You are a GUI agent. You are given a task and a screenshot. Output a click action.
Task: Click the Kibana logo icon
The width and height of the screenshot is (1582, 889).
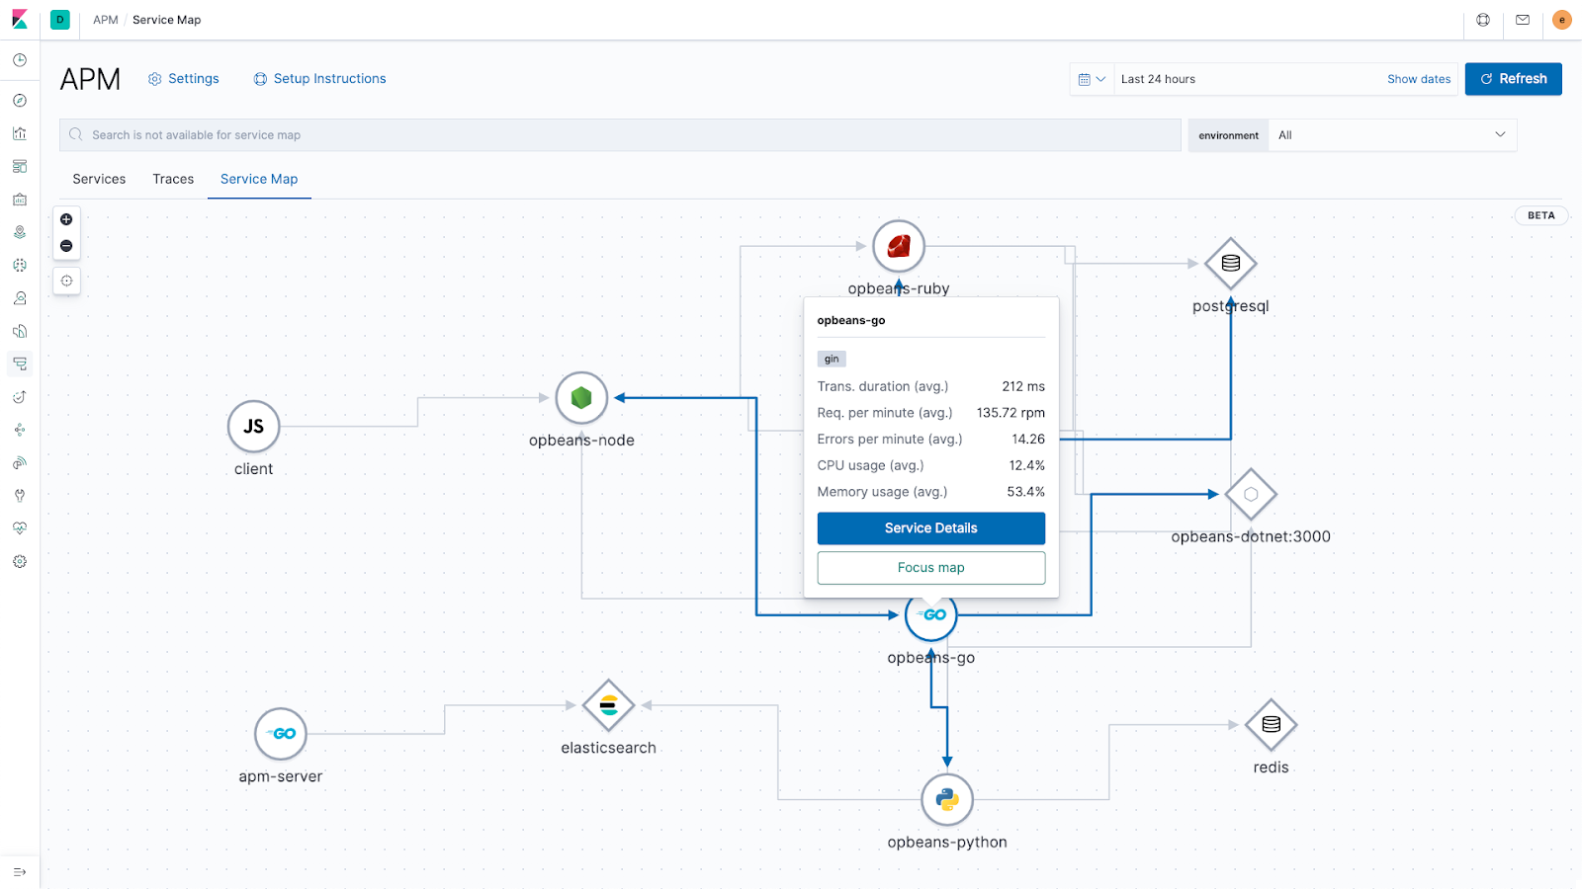coord(20,20)
